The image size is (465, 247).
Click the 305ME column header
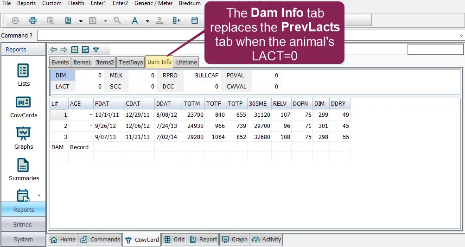click(259, 104)
